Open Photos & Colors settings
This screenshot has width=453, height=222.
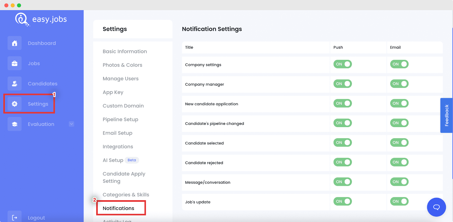(122, 65)
